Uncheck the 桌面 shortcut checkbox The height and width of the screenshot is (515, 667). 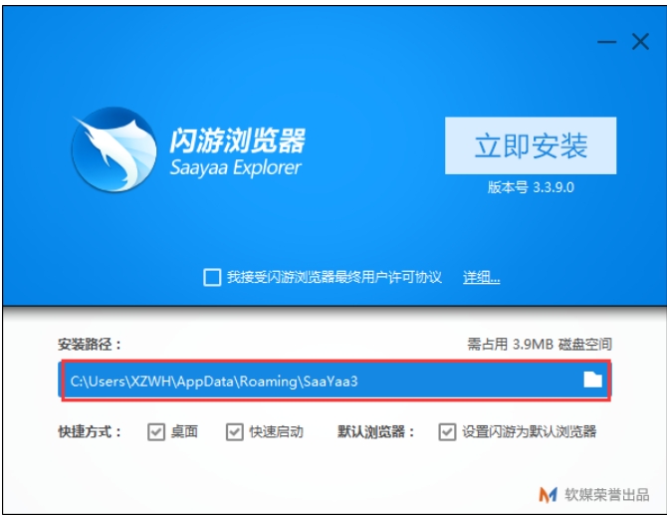[156, 432]
